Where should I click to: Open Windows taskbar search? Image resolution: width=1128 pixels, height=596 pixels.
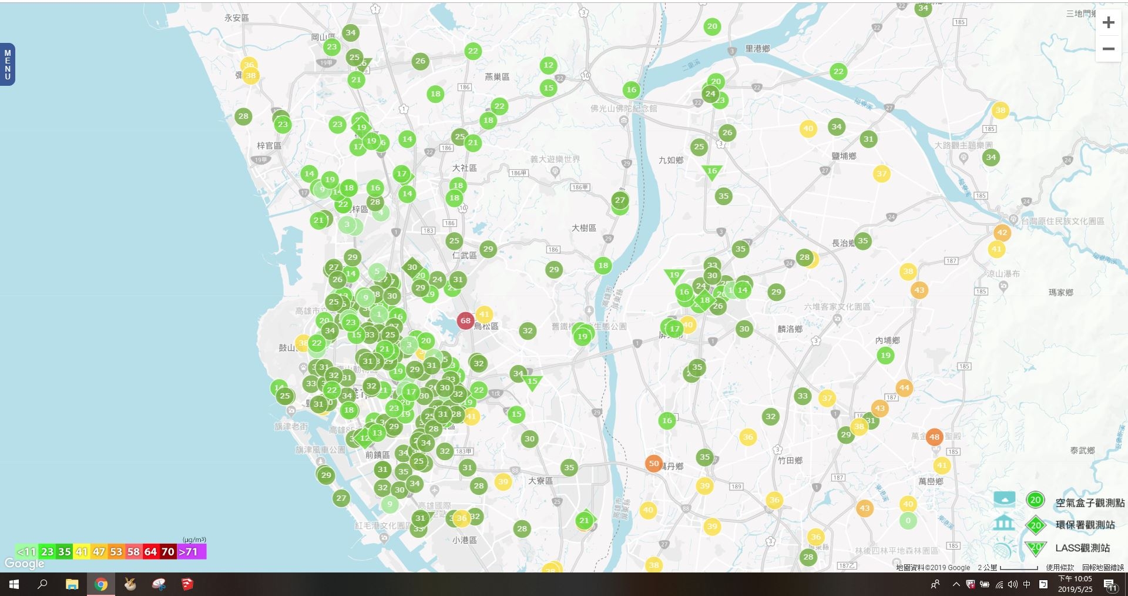(x=42, y=584)
